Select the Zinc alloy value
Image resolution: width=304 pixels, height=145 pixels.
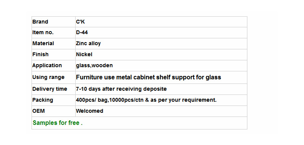point(88,44)
